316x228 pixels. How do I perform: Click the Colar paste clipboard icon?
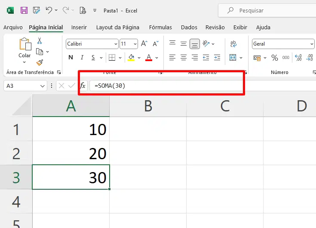pos(25,44)
